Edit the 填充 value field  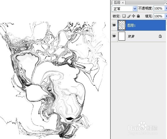pos(159,16)
